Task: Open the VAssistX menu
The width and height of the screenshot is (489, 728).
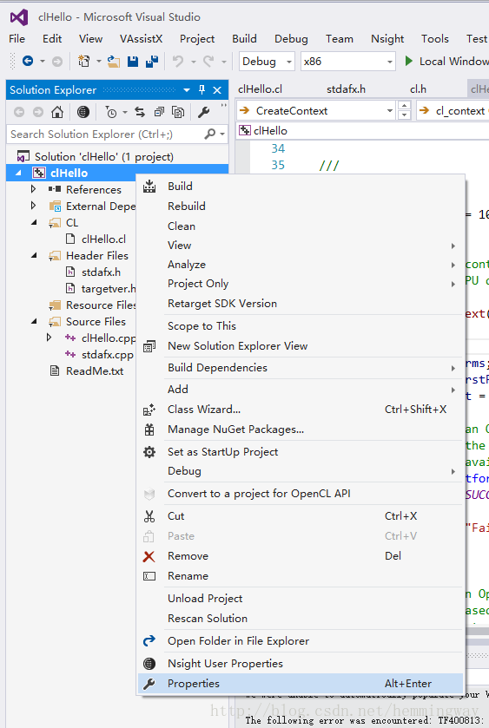Action: click(142, 38)
